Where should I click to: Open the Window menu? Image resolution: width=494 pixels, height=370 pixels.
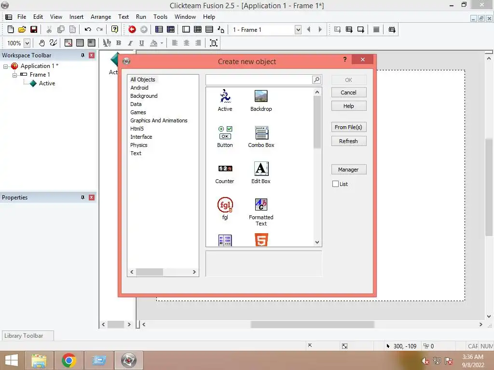point(185,17)
